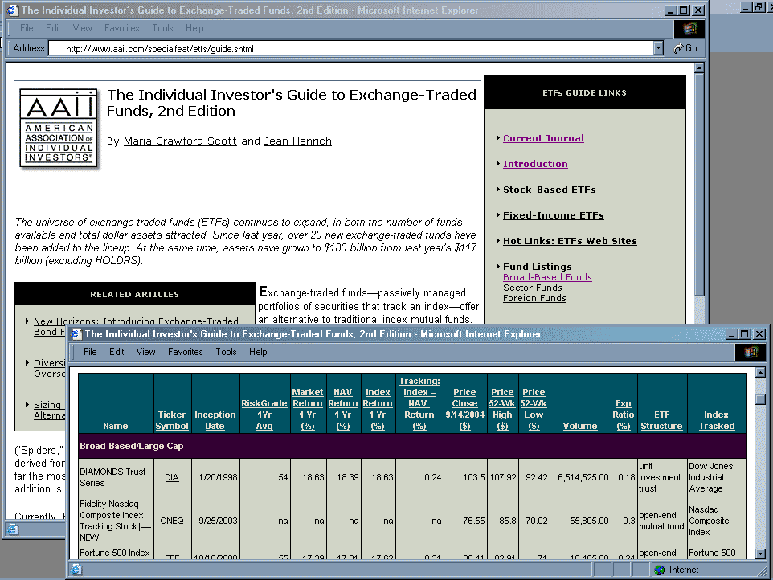The width and height of the screenshot is (773, 580).
Task: Click the IE page icon in the front window title bar
Action: (x=76, y=334)
